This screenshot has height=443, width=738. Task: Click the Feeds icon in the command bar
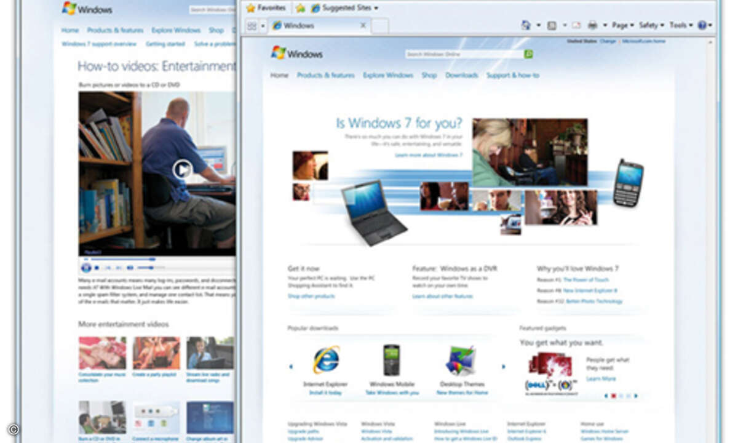tap(552, 25)
